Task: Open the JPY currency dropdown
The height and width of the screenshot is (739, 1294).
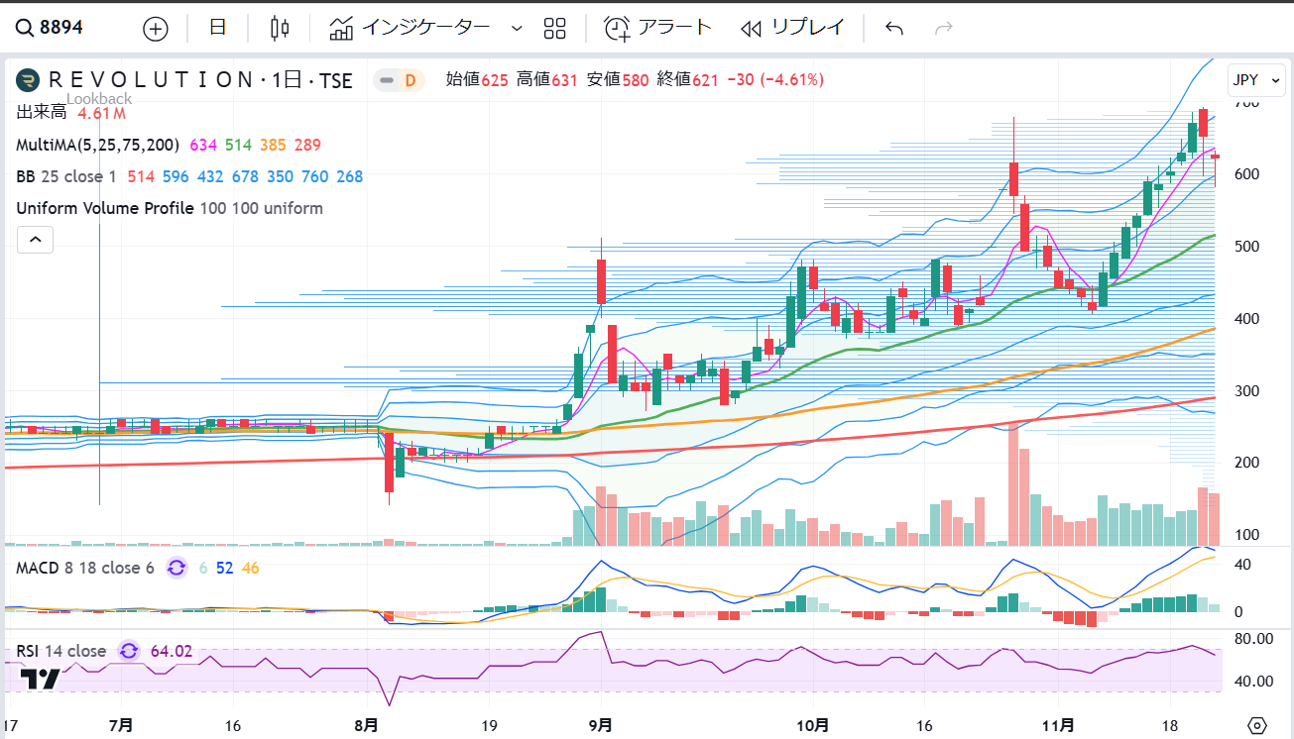Action: (1254, 79)
